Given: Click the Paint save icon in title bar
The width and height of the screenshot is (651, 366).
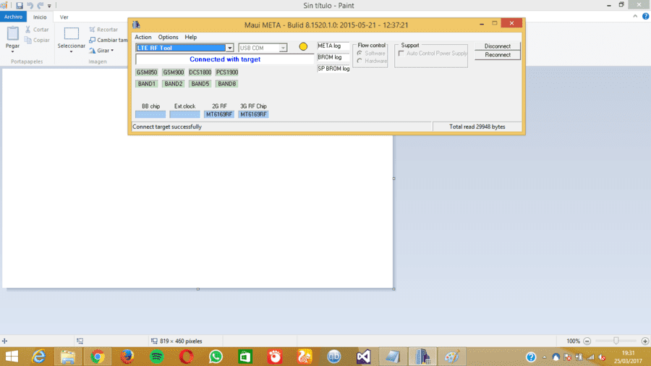Looking at the screenshot, I should coord(19,5).
